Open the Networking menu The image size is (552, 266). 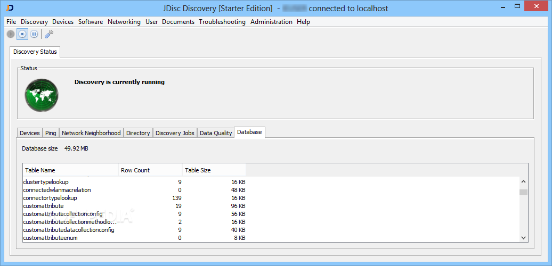(x=124, y=22)
